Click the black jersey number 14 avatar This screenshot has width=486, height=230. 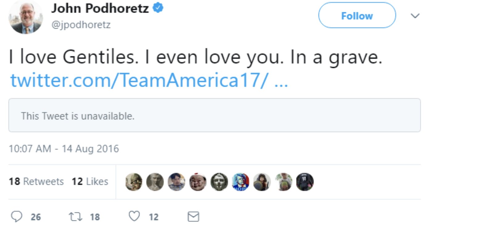click(305, 182)
